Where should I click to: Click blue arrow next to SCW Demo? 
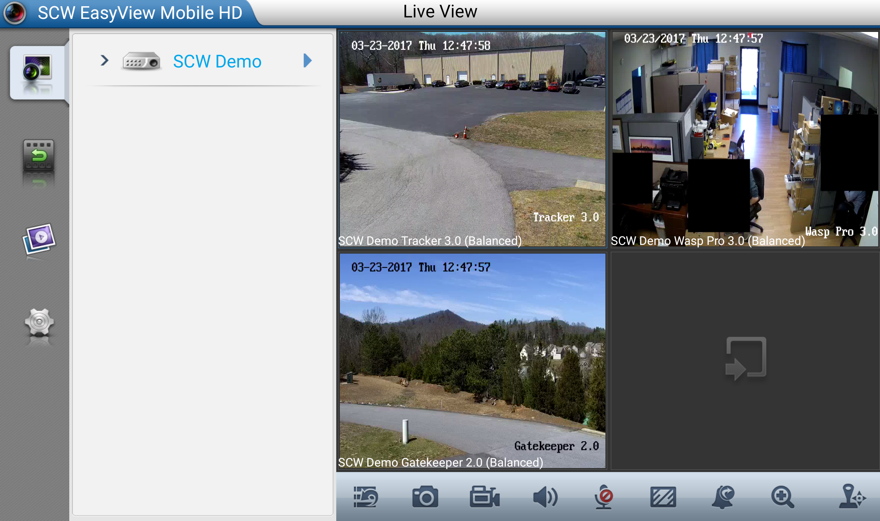[307, 61]
